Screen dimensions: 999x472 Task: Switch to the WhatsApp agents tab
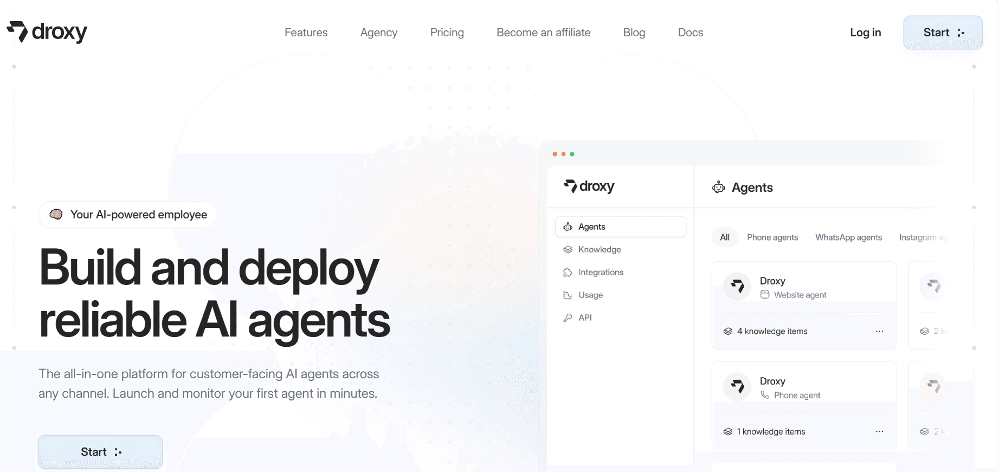tap(849, 237)
